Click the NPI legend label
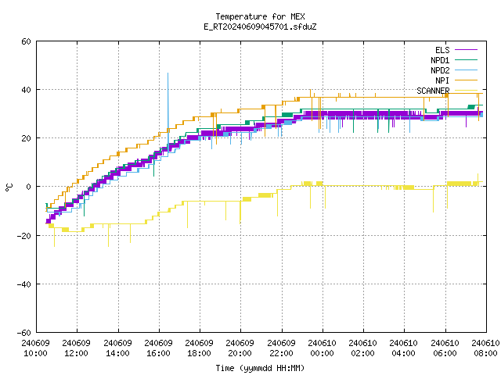The image size is (501, 375). (x=442, y=80)
